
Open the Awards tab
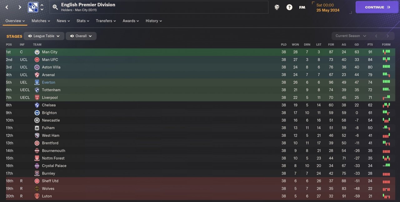click(131, 21)
